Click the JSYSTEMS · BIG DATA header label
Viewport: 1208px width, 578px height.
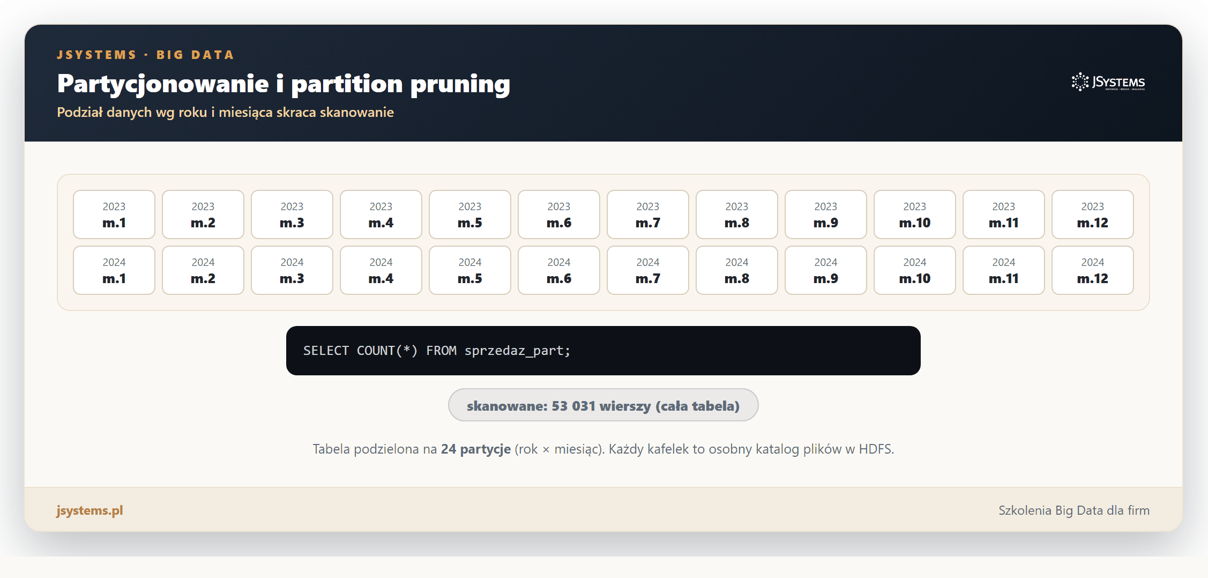[x=146, y=55]
